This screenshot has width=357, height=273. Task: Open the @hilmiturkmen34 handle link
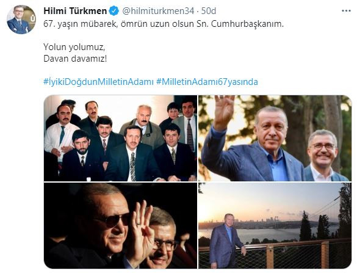click(158, 11)
